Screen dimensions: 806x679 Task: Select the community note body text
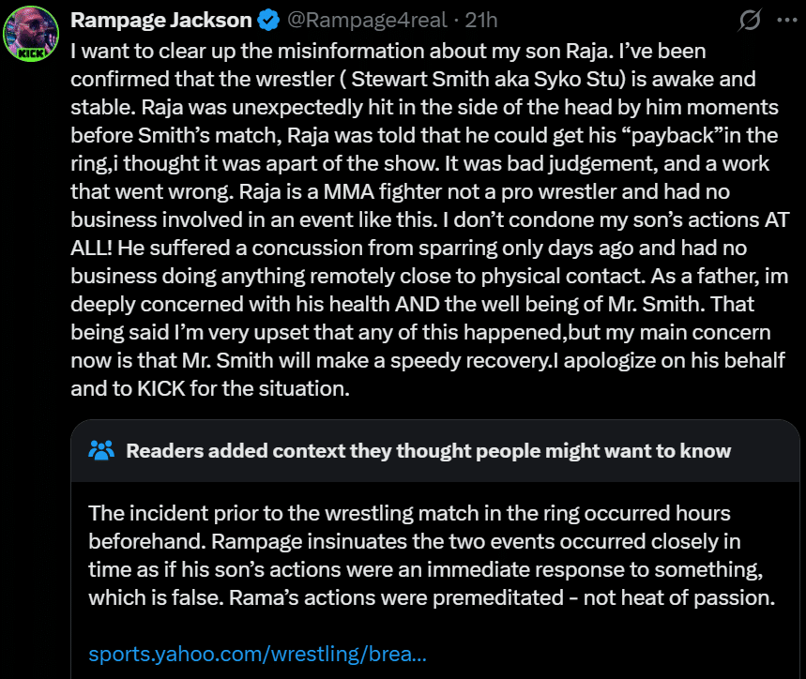coord(432,556)
